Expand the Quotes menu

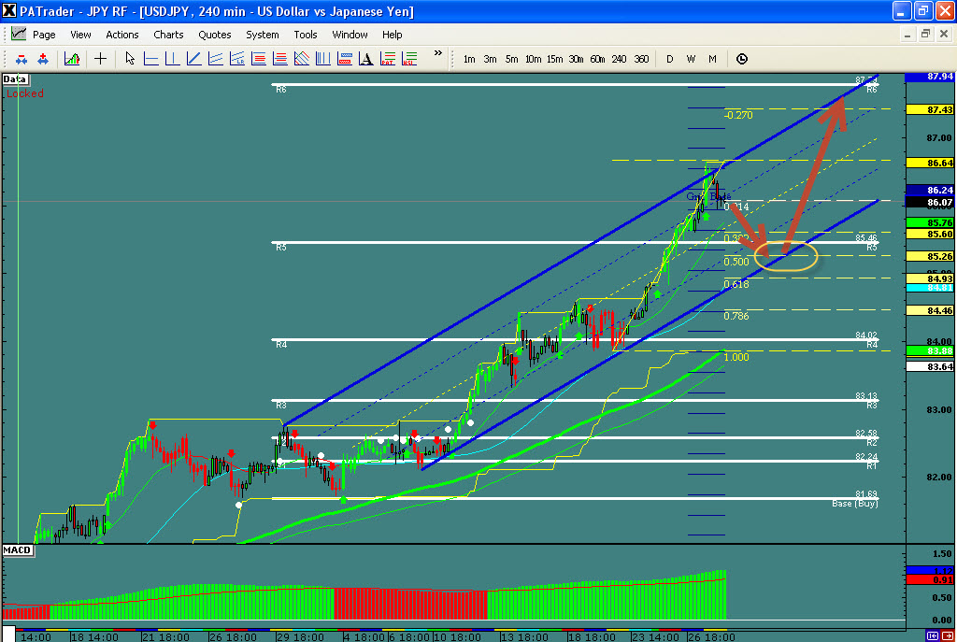[x=215, y=35]
